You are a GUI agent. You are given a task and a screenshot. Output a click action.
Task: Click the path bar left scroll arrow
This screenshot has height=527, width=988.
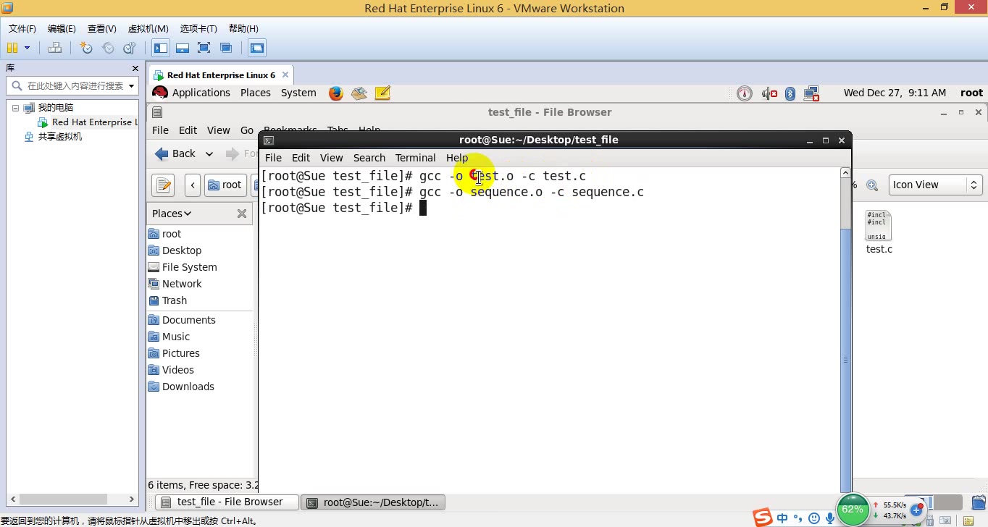click(193, 185)
